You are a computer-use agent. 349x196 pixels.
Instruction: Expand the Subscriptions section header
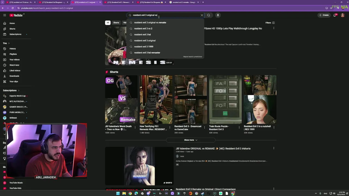(11, 90)
